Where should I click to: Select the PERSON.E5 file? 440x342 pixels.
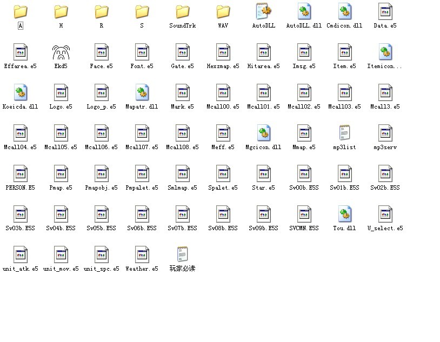pos(21,174)
